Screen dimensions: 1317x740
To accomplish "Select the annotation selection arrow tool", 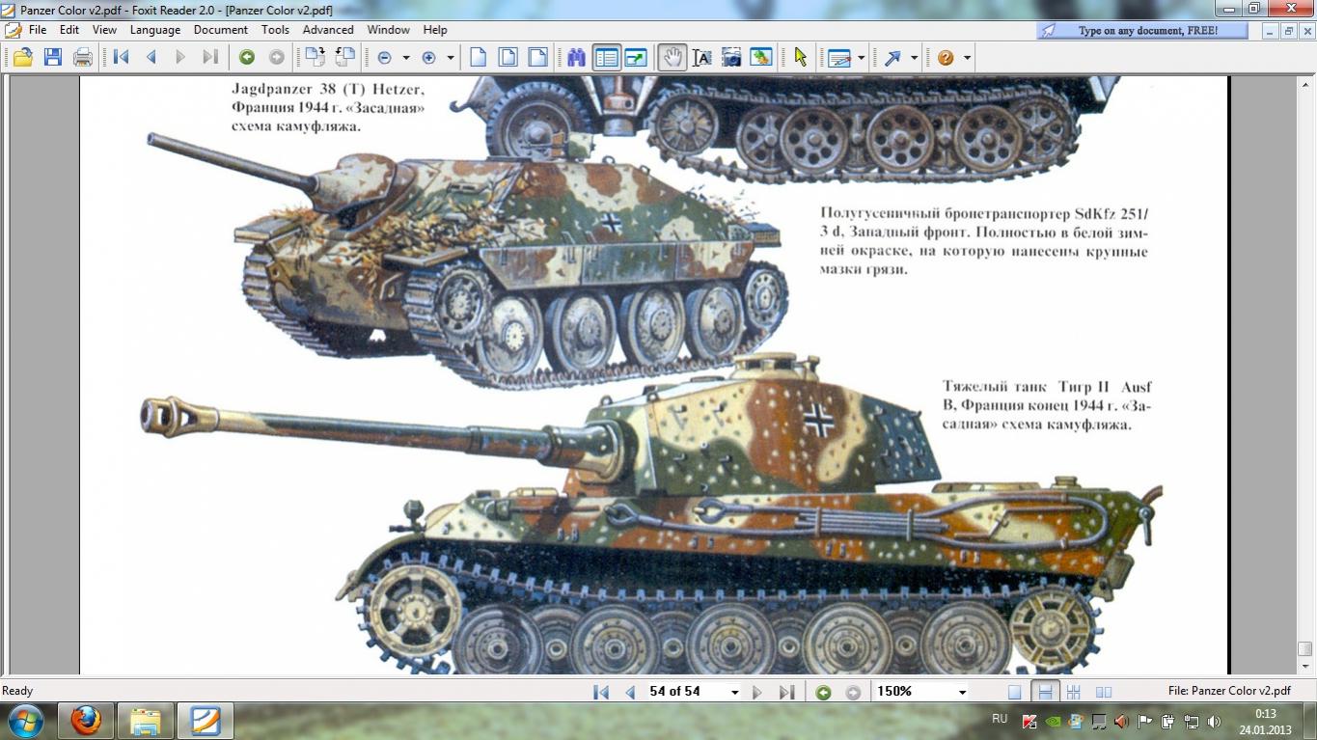I will [800, 58].
